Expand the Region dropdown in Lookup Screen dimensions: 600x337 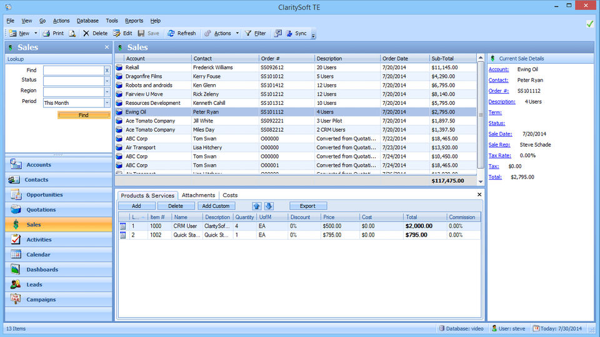click(x=107, y=92)
